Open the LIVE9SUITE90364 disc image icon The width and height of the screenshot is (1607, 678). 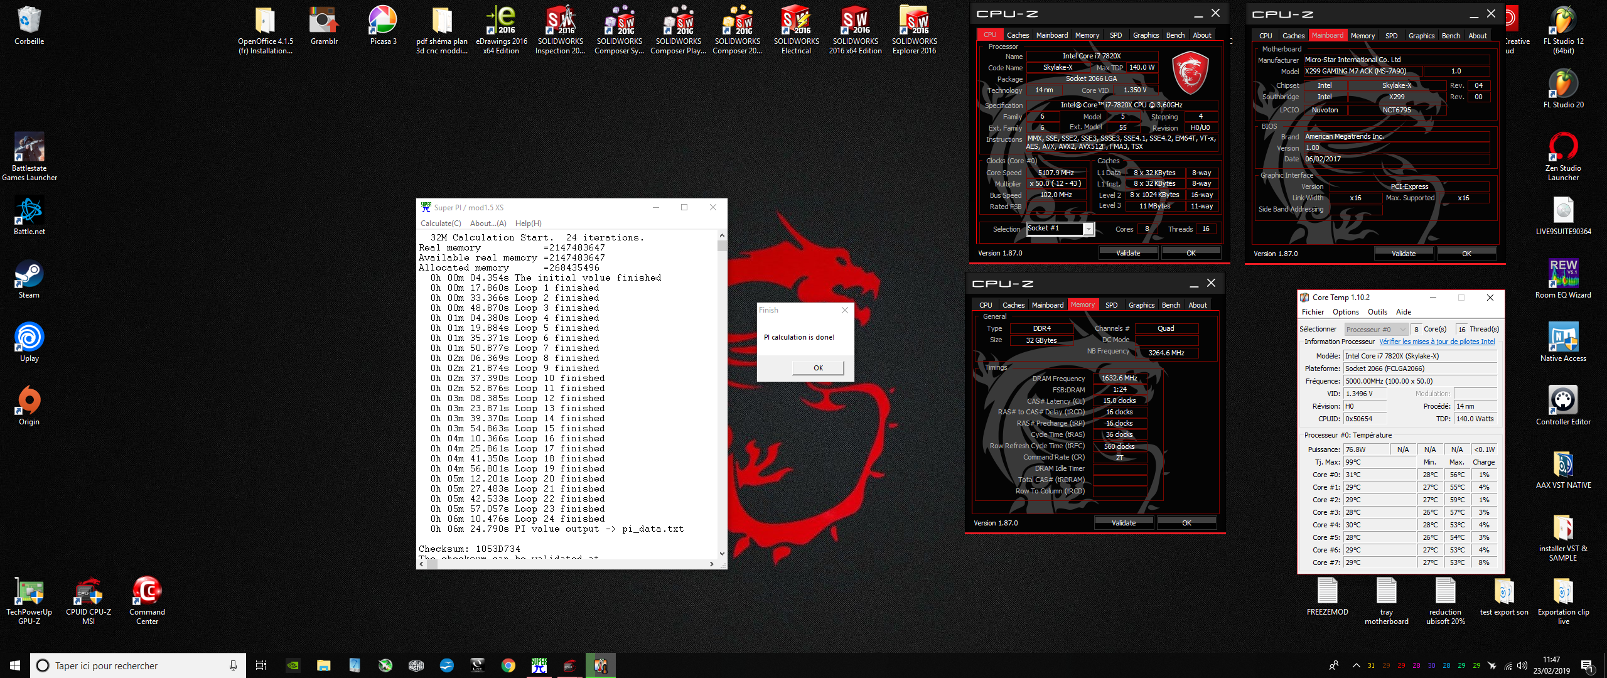point(1563,215)
